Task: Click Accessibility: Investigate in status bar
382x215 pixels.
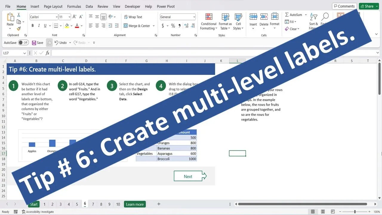Action: coord(38,212)
